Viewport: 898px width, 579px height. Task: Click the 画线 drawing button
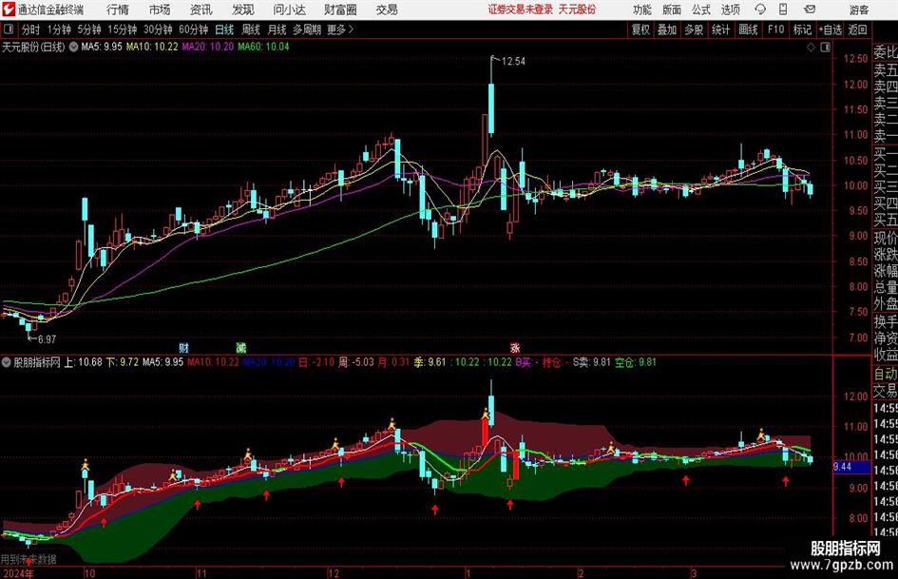pos(748,29)
